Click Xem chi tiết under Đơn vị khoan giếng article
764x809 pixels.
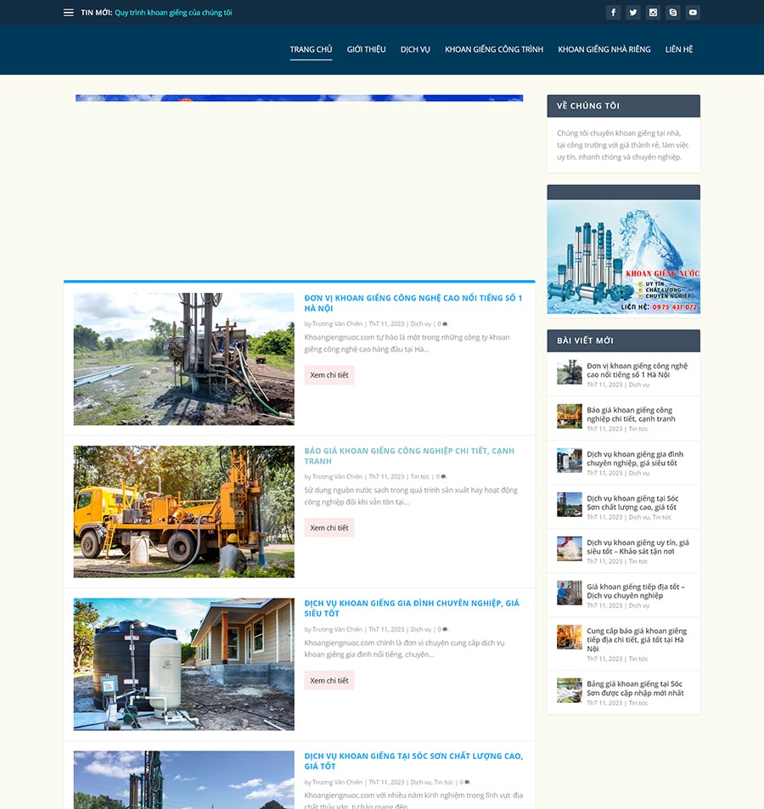click(329, 375)
